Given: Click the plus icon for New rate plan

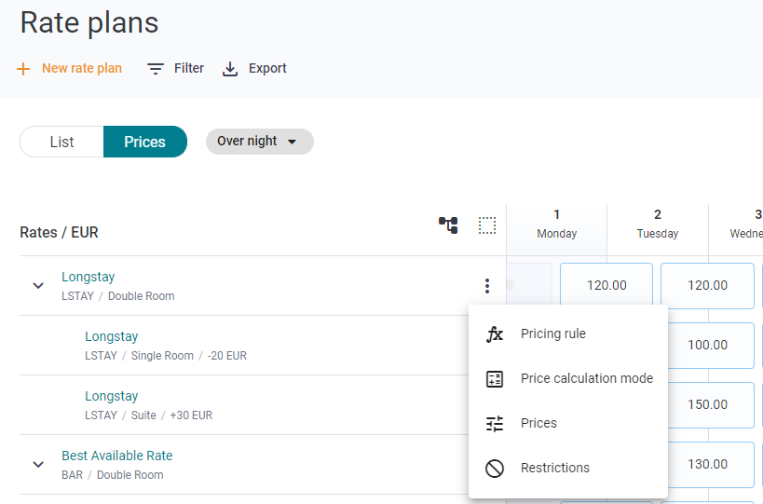Looking at the screenshot, I should pyautogui.click(x=23, y=69).
